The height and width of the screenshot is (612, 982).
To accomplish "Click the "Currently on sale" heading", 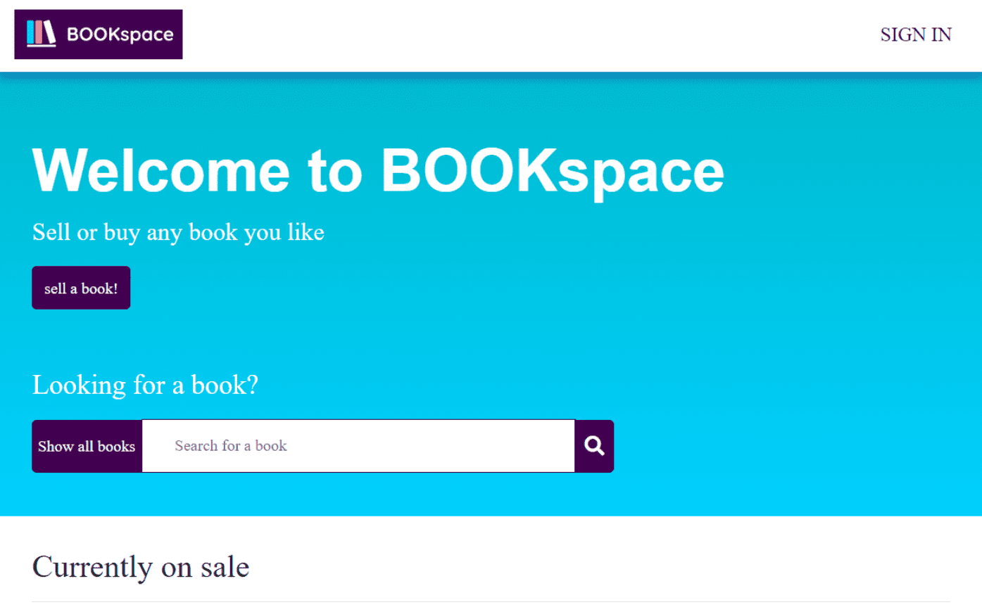I will pyautogui.click(x=141, y=567).
